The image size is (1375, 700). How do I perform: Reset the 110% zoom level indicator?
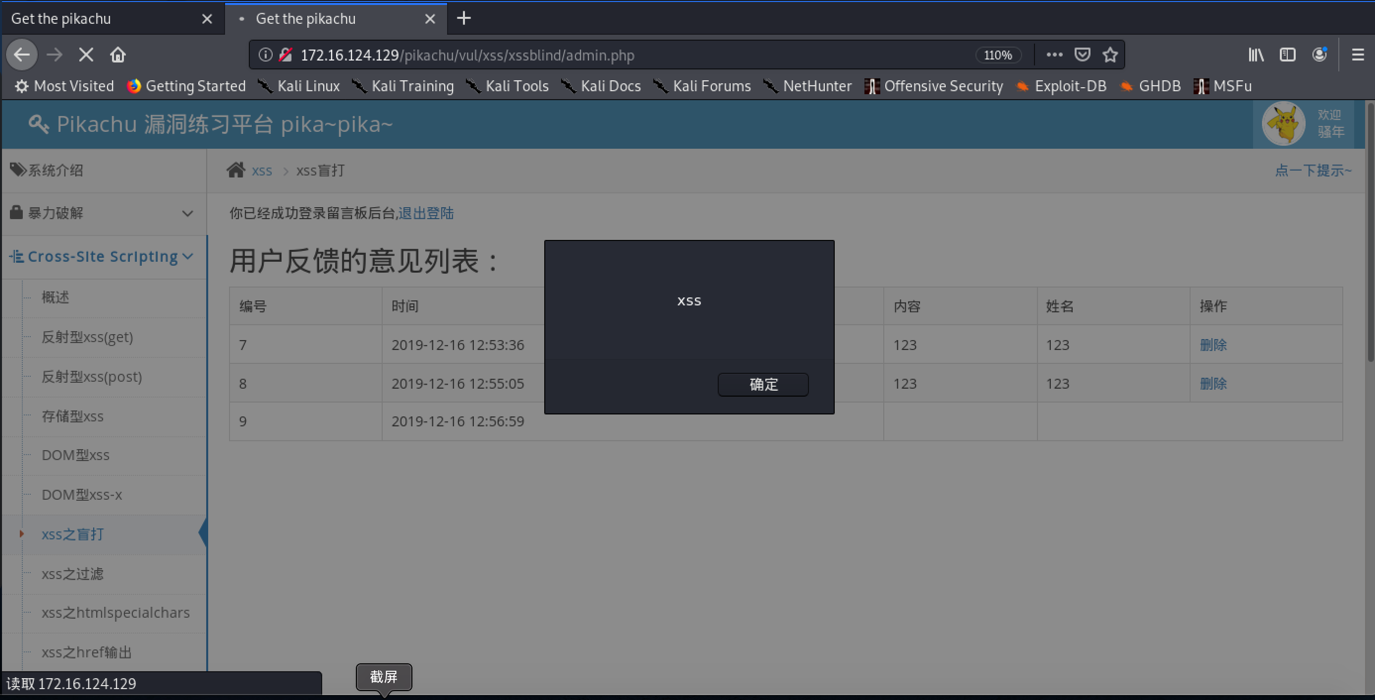coord(998,55)
